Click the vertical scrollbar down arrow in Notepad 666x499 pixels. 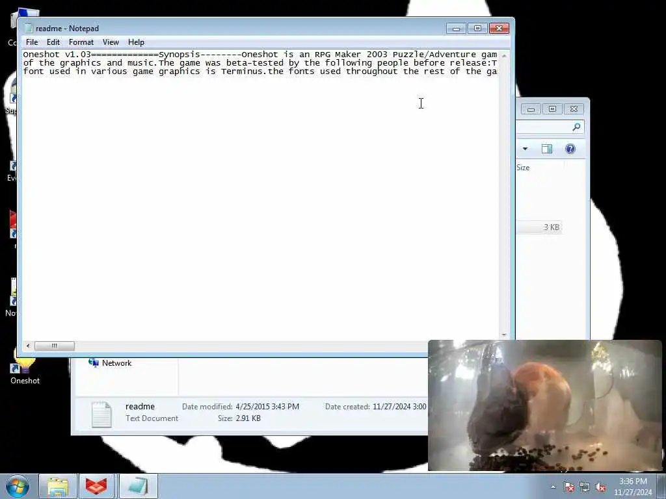coord(504,335)
